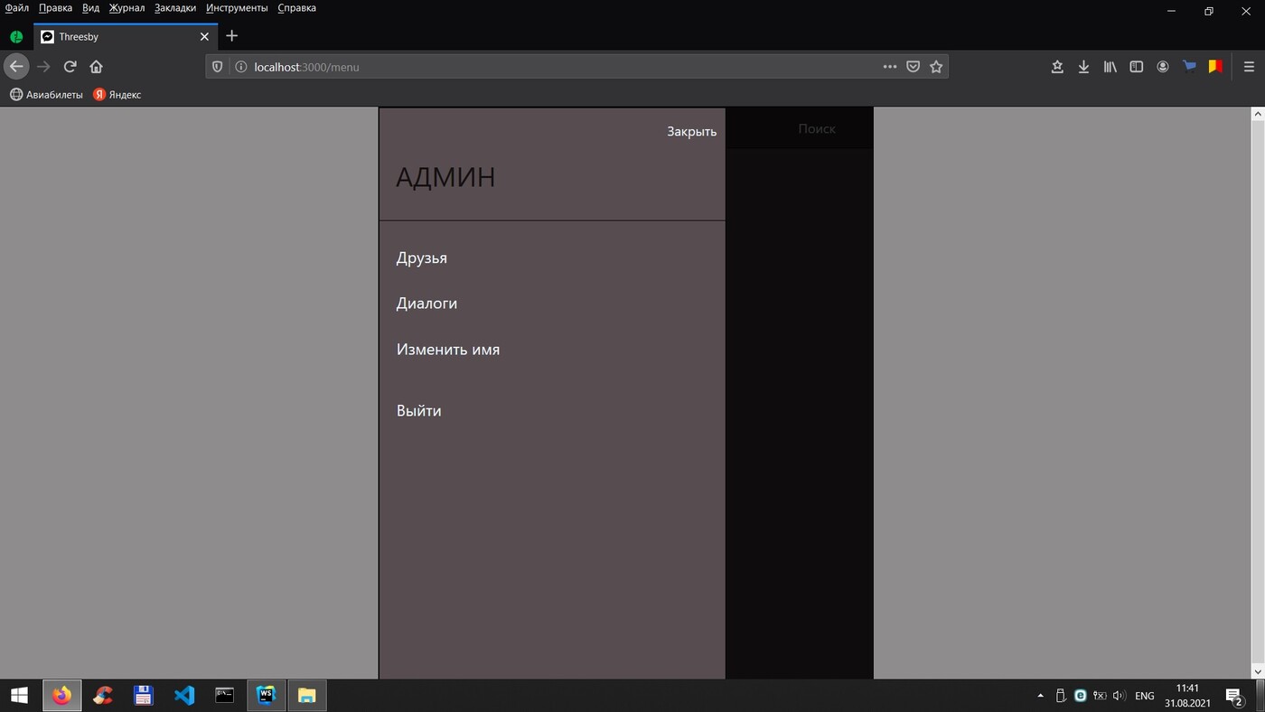Click the Firefox reload page button
The width and height of the screenshot is (1265, 712).
click(70, 67)
